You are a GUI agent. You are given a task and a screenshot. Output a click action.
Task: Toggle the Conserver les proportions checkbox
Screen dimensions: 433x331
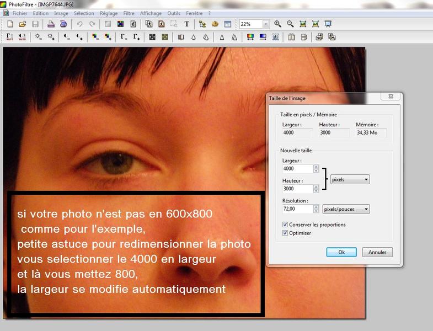285,225
